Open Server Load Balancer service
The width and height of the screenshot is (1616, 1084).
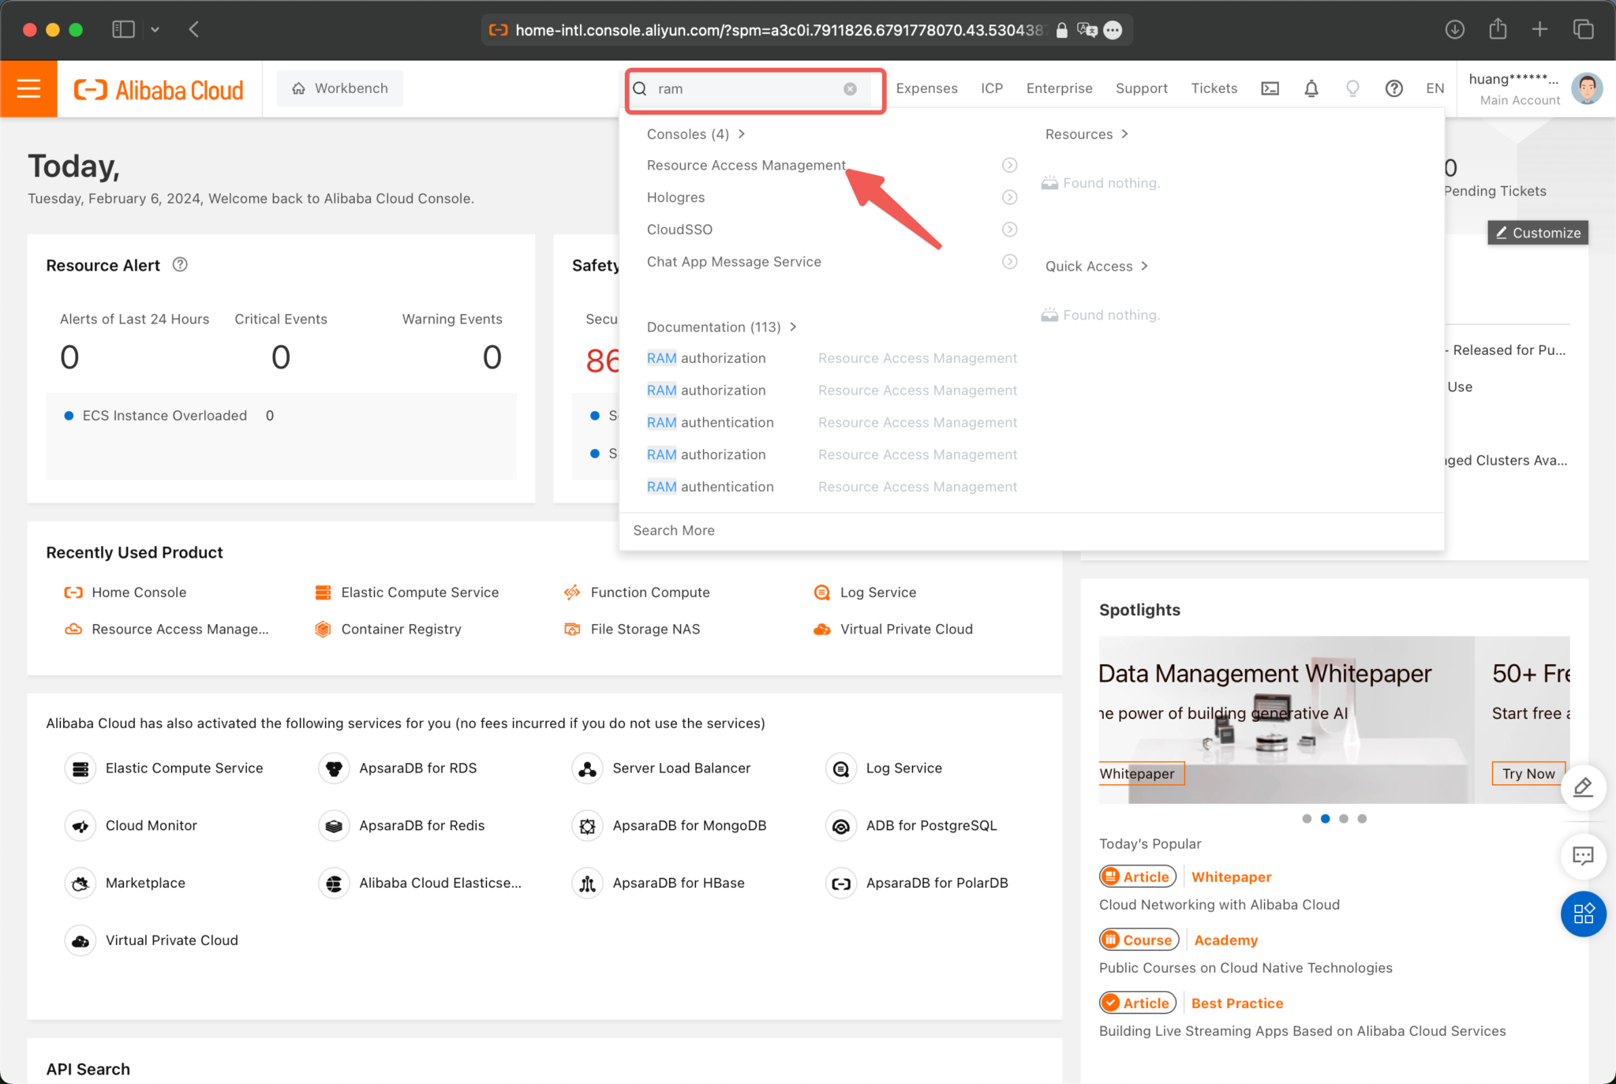click(x=661, y=768)
